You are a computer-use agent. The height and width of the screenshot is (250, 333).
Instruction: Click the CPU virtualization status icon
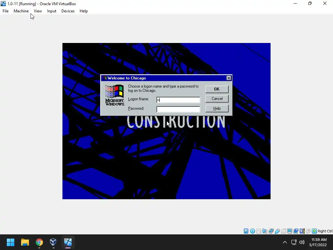click(x=302, y=231)
